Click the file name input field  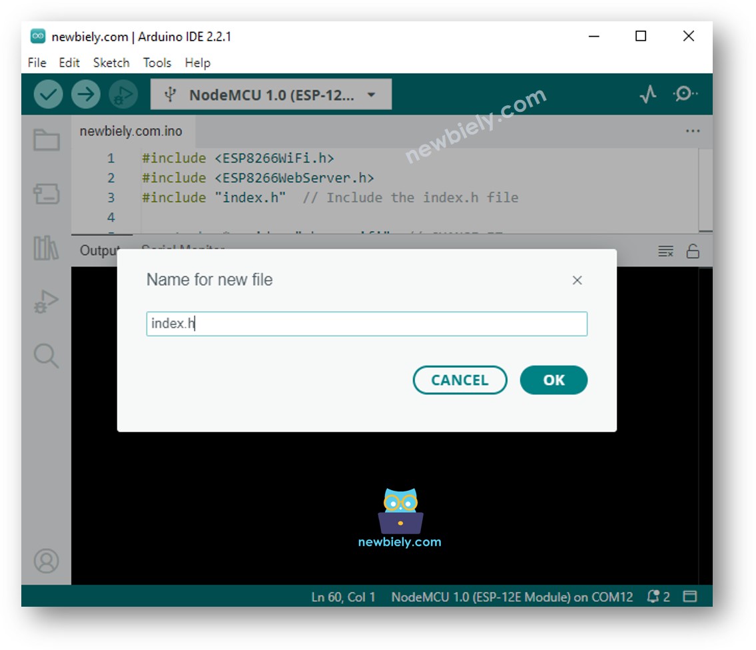366,324
